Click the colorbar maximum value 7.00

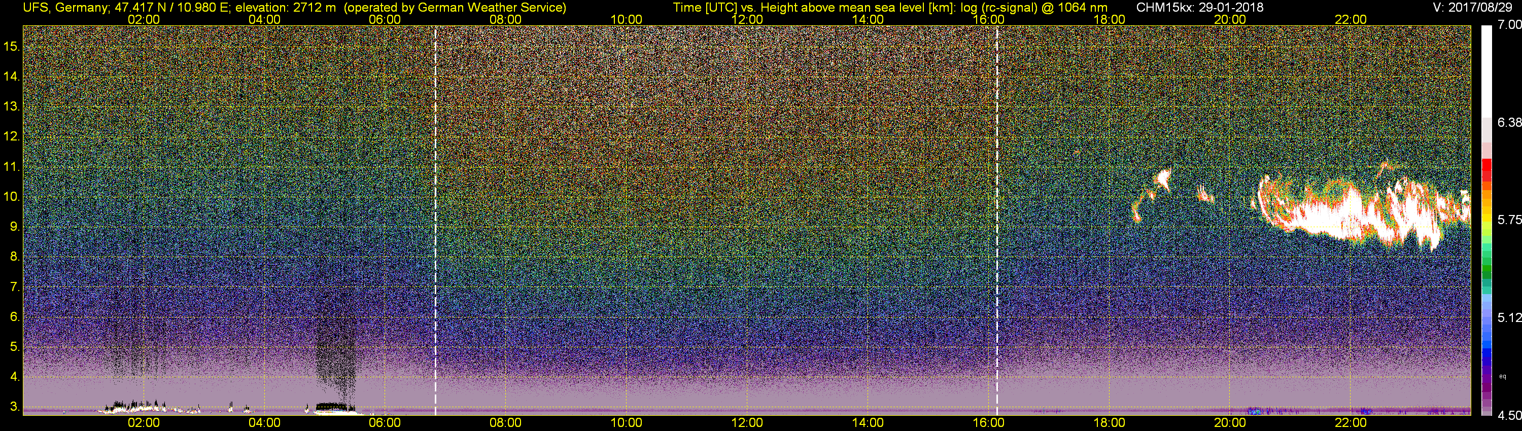[x=1510, y=25]
